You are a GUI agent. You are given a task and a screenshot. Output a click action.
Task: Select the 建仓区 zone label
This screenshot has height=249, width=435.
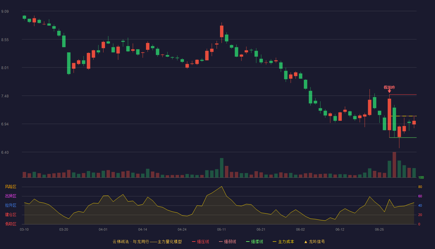pos(11,215)
